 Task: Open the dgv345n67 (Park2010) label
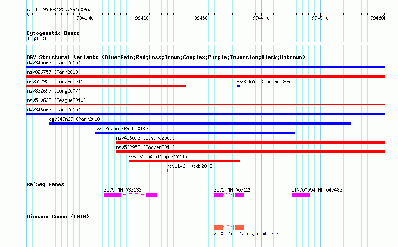pyautogui.click(x=54, y=63)
